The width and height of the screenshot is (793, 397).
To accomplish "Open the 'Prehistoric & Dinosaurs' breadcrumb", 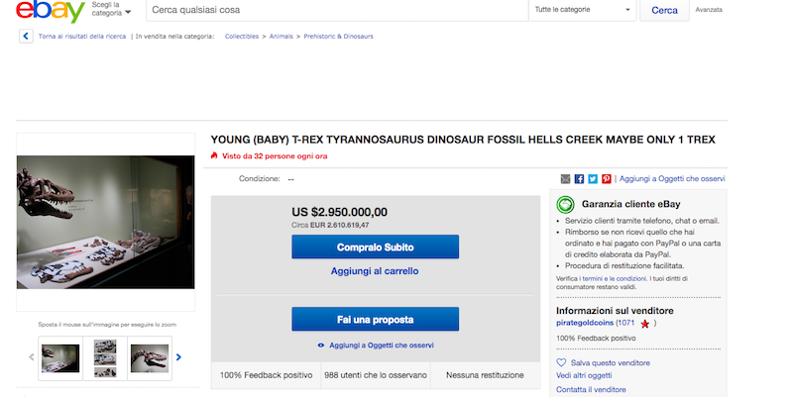I will pos(339,36).
